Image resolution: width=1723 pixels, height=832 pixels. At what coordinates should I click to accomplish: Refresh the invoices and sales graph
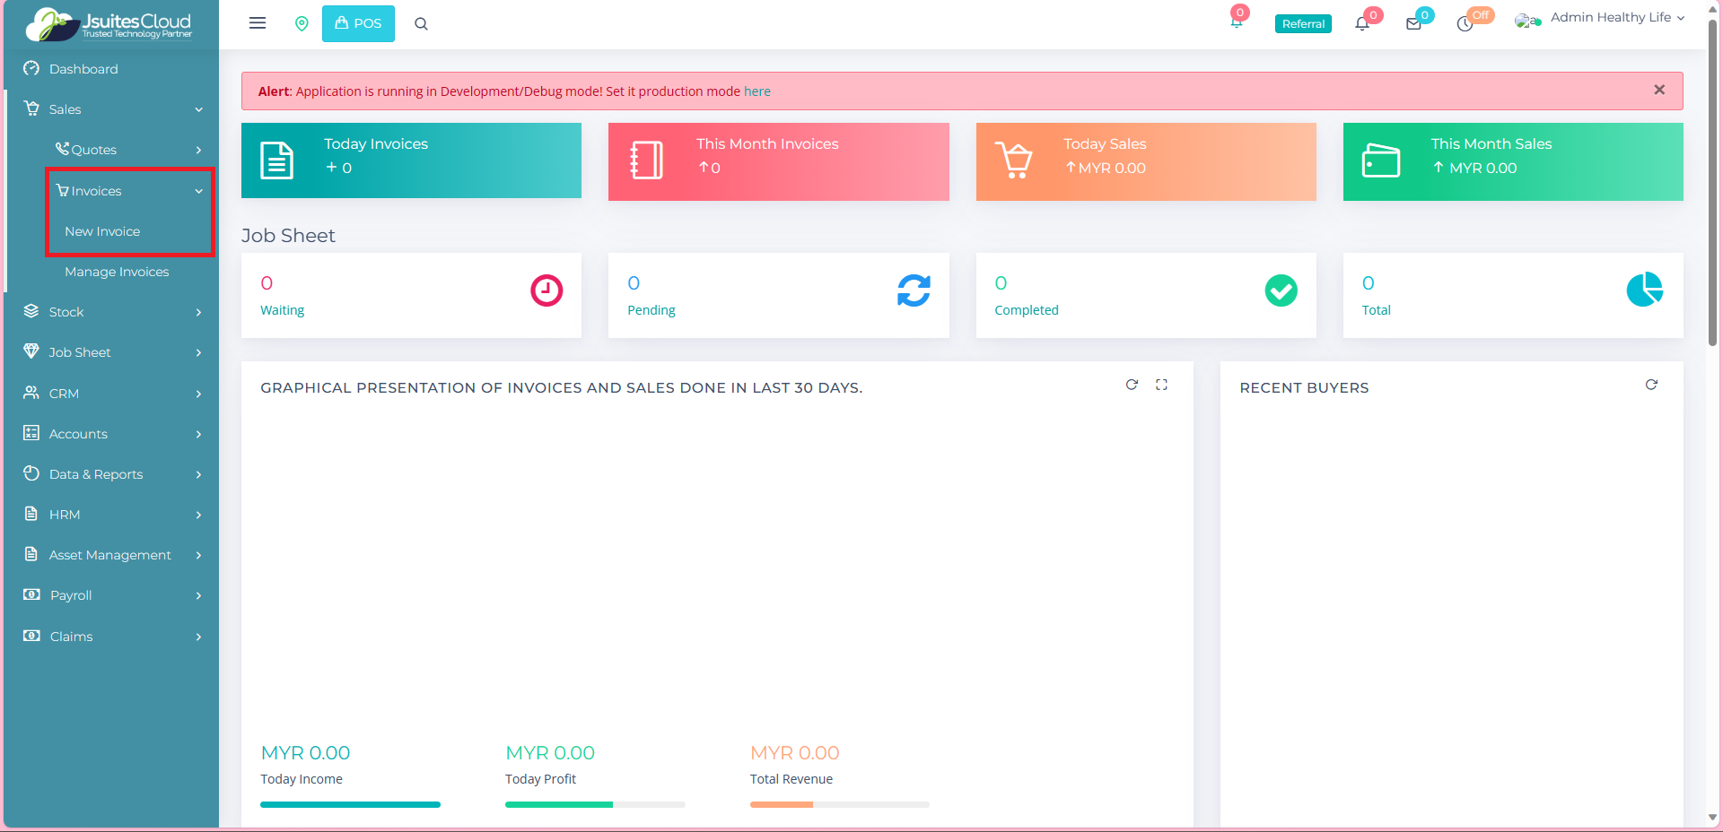(x=1132, y=385)
